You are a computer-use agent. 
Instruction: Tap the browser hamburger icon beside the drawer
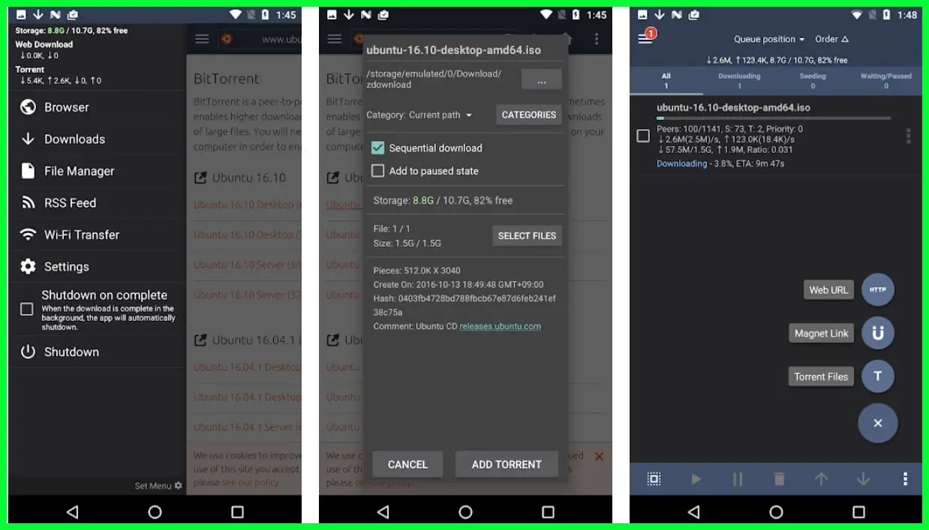(x=202, y=39)
